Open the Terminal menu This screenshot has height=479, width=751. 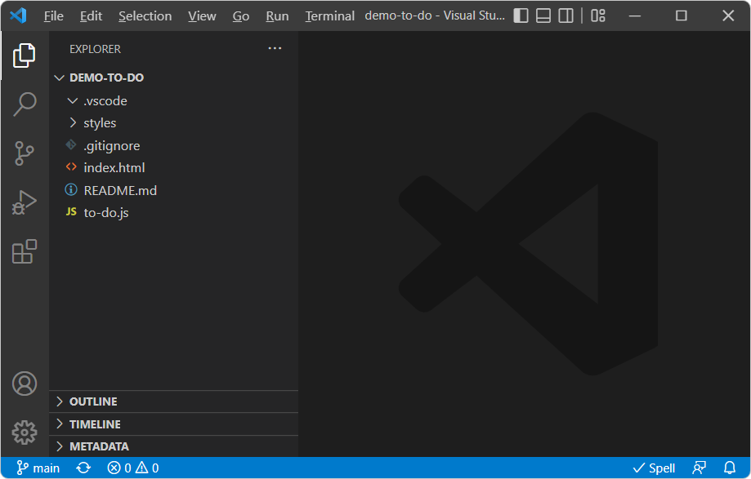point(329,15)
